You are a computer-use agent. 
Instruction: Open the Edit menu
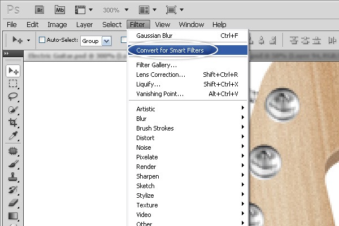(32, 25)
